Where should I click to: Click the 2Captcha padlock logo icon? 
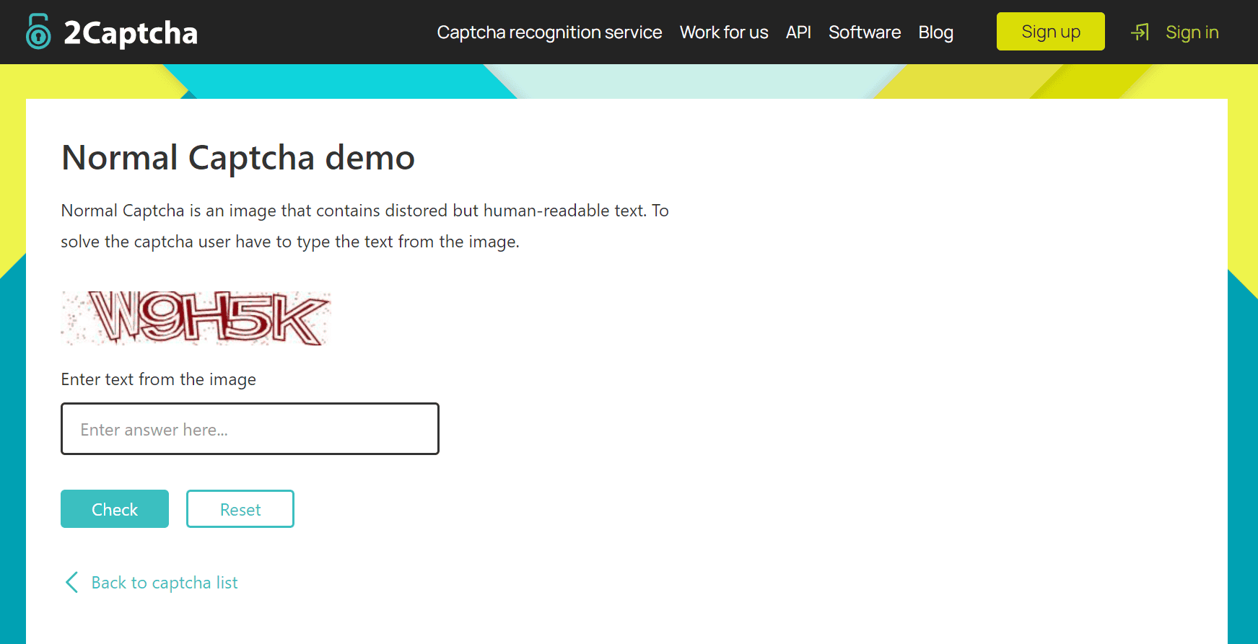[38, 32]
